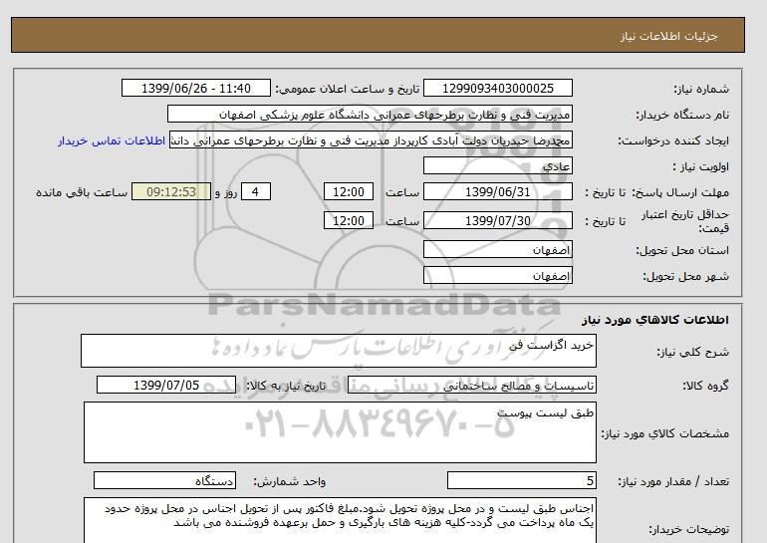Select the goods need date 1399/07/05

click(166, 385)
